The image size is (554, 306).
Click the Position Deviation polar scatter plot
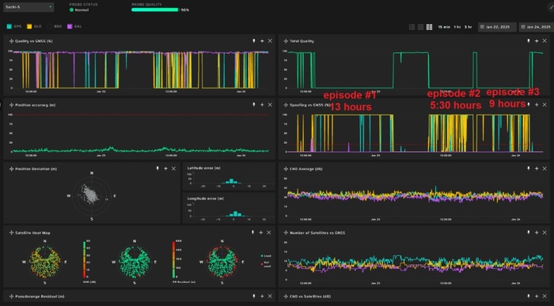pos(92,195)
